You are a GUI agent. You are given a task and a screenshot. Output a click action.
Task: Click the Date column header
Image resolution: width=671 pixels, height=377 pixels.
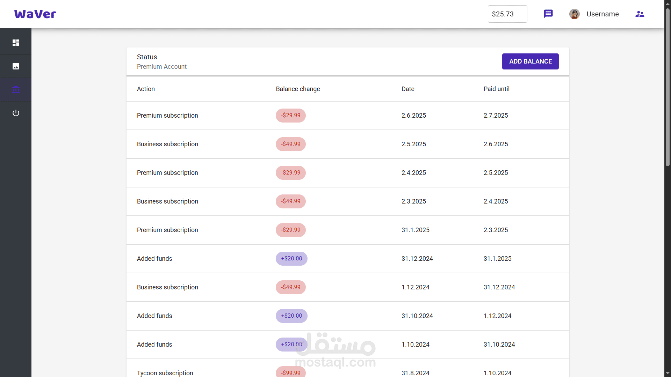click(407, 89)
